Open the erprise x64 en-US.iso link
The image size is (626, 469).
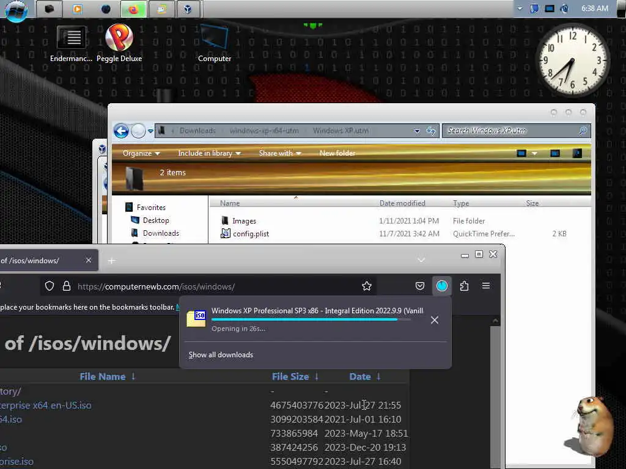click(x=45, y=405)
